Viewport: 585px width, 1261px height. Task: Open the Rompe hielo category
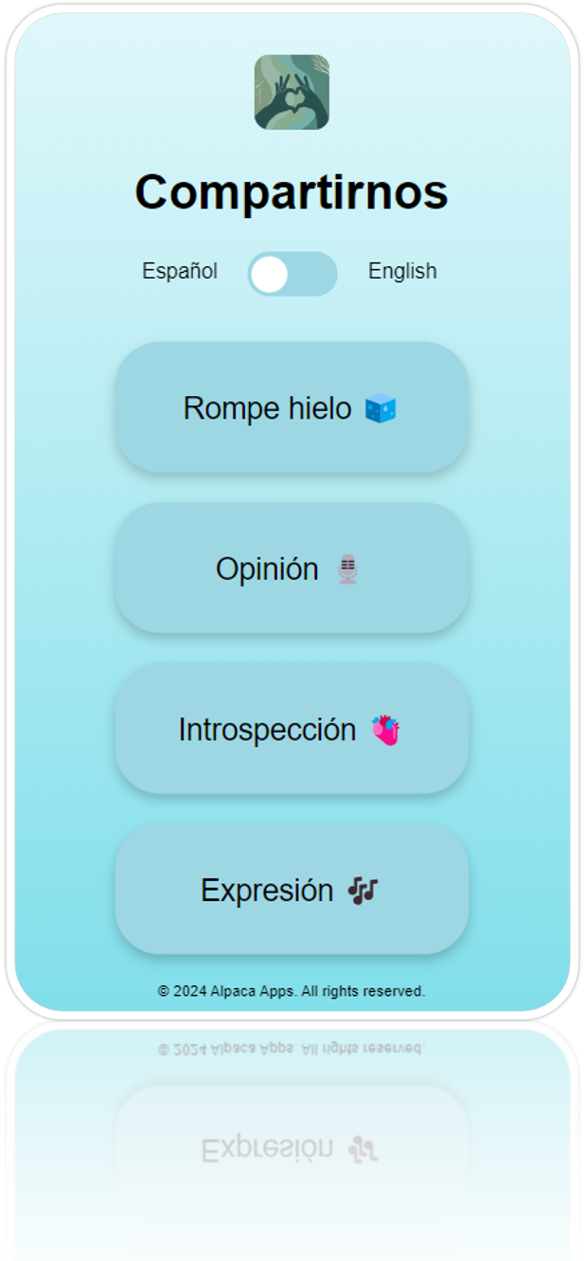(292, 407)
